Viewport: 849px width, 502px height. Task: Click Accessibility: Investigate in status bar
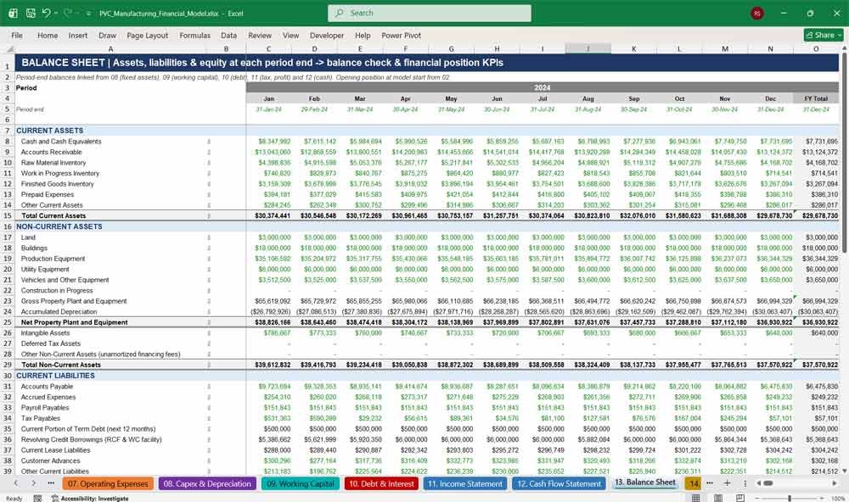click(90, 499)
